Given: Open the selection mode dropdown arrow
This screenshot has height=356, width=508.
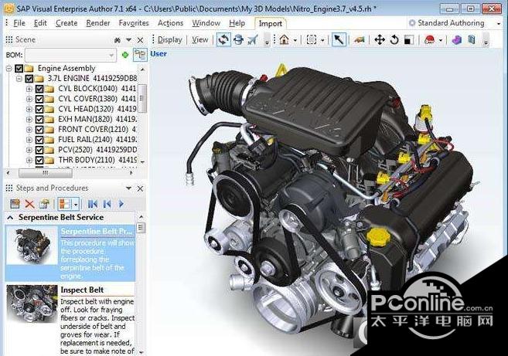Looking at the screenshot, I should point(322,40).
